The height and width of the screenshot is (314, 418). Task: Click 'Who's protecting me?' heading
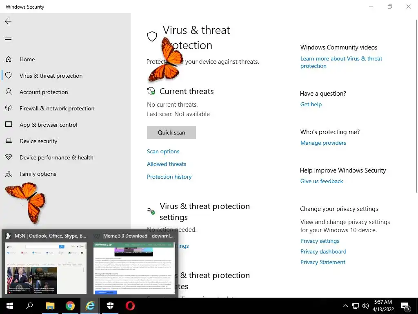(x=330, y=132)
